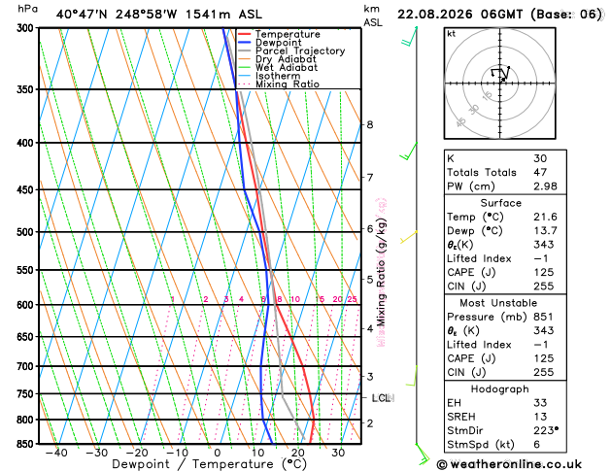Click the mixing ratio label 10
611x472 pixels.
click(x=295, y=299)
